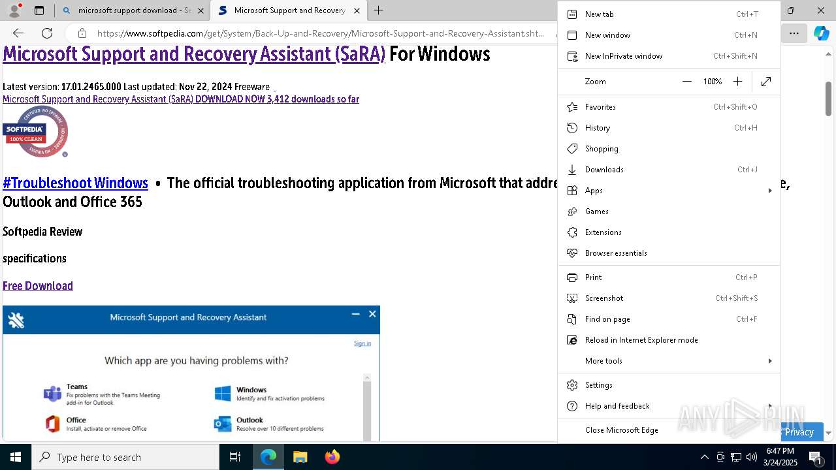This screenshot has width=836, height=470.
Task: Click the page vertical scrollbar thumb
Action: 828,99
